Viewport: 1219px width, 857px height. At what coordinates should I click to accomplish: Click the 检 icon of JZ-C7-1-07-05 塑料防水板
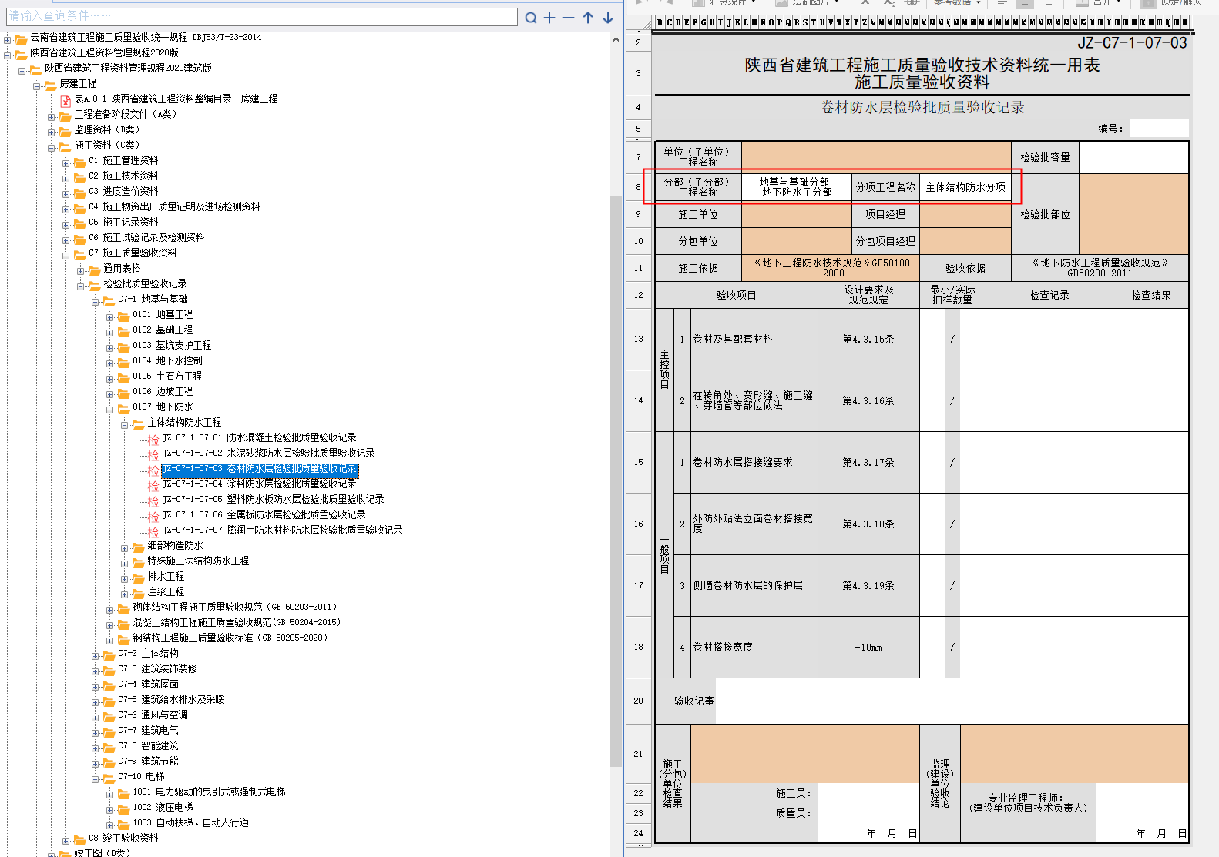153,500
